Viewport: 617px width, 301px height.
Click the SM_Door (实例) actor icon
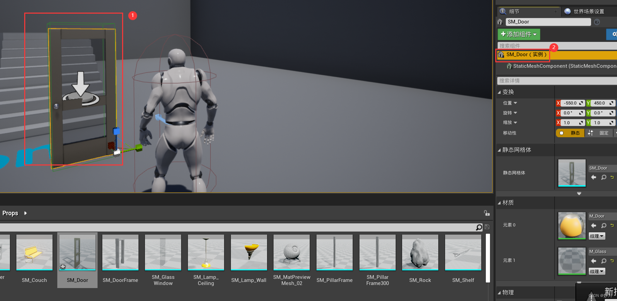pos(501,54)
